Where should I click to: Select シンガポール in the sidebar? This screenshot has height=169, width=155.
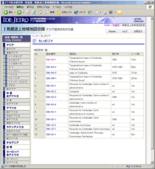pyautogui.click(x=17, y=63)
